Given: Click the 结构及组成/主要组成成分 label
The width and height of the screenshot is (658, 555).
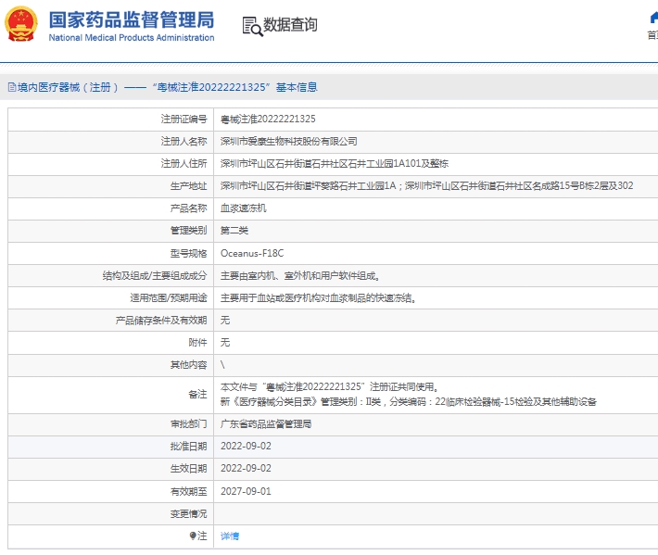Looking at the screenshot, I should click(x=155, y=275).
